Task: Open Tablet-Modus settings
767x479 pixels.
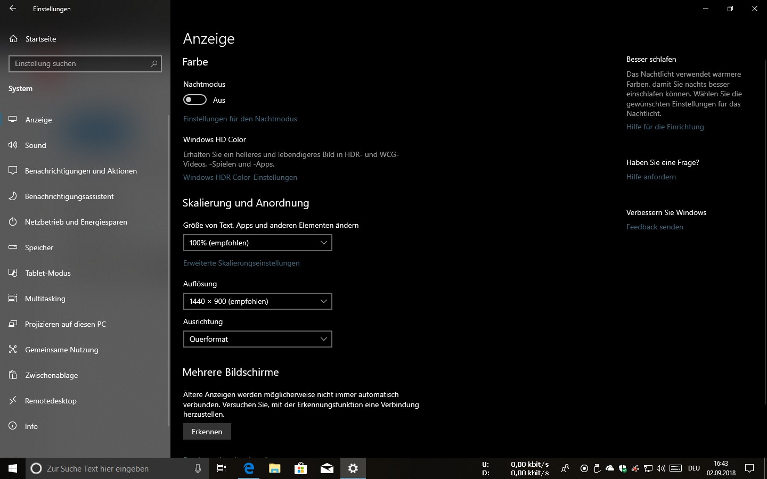Action: click(x=85, y=273)
